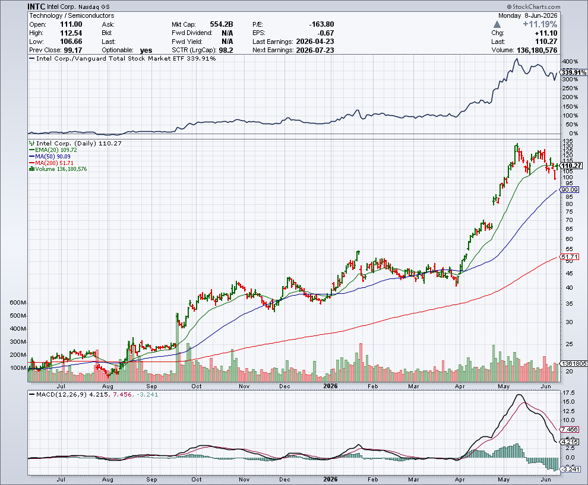Click the 339.91% relative strength axis tag

click(574, 72)
